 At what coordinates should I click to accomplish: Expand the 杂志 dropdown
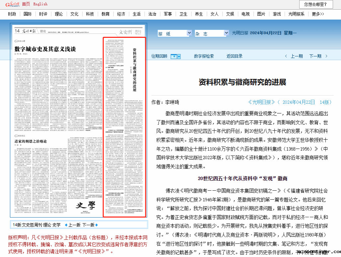coord(226,33)
